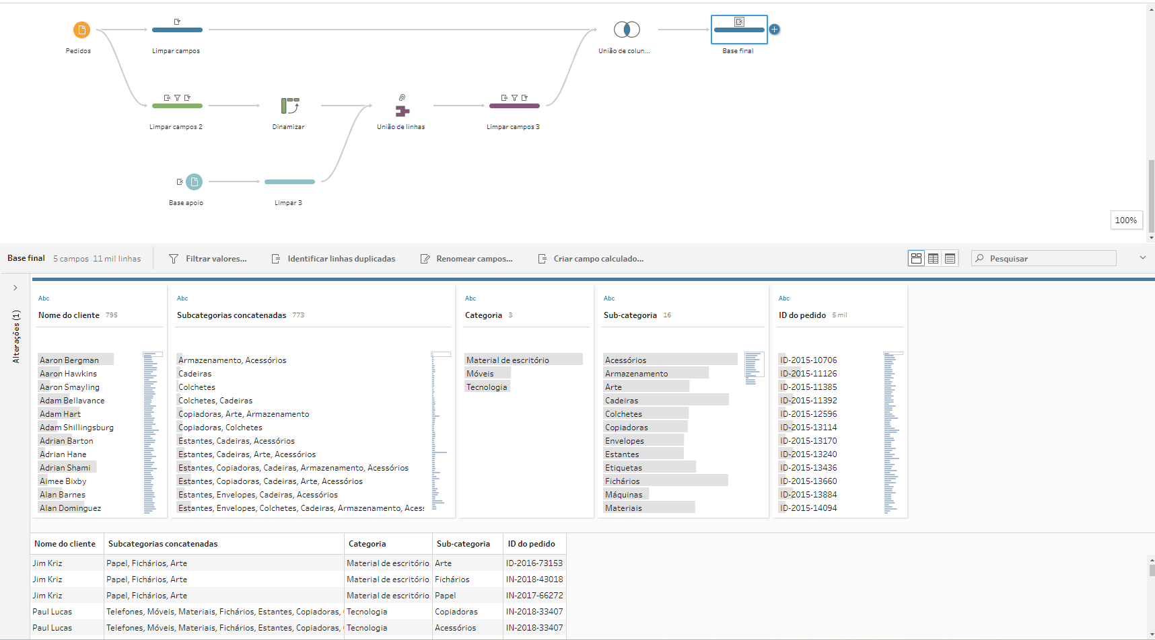Click Criar campo calculado
Screen dimensions: 1155x640
(x=591, y=259)
